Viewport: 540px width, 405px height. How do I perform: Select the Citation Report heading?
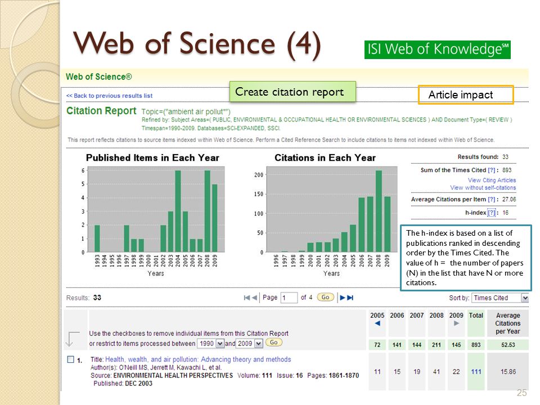click(x=101, y=111)
